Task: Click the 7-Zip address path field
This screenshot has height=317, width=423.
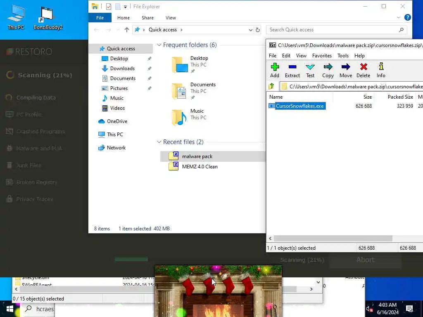Action: coord(351,86)
